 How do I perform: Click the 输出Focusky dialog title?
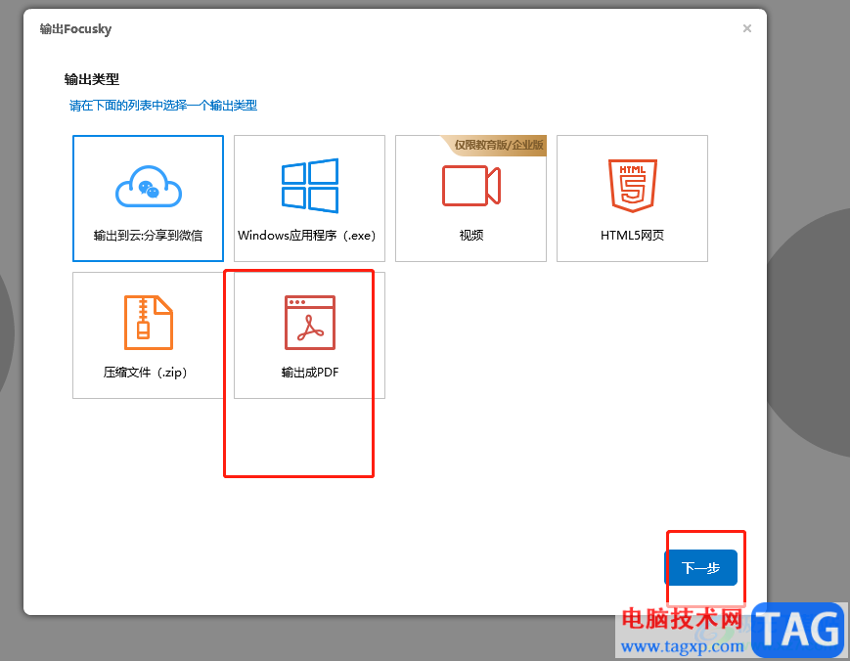tap(75, 28)
